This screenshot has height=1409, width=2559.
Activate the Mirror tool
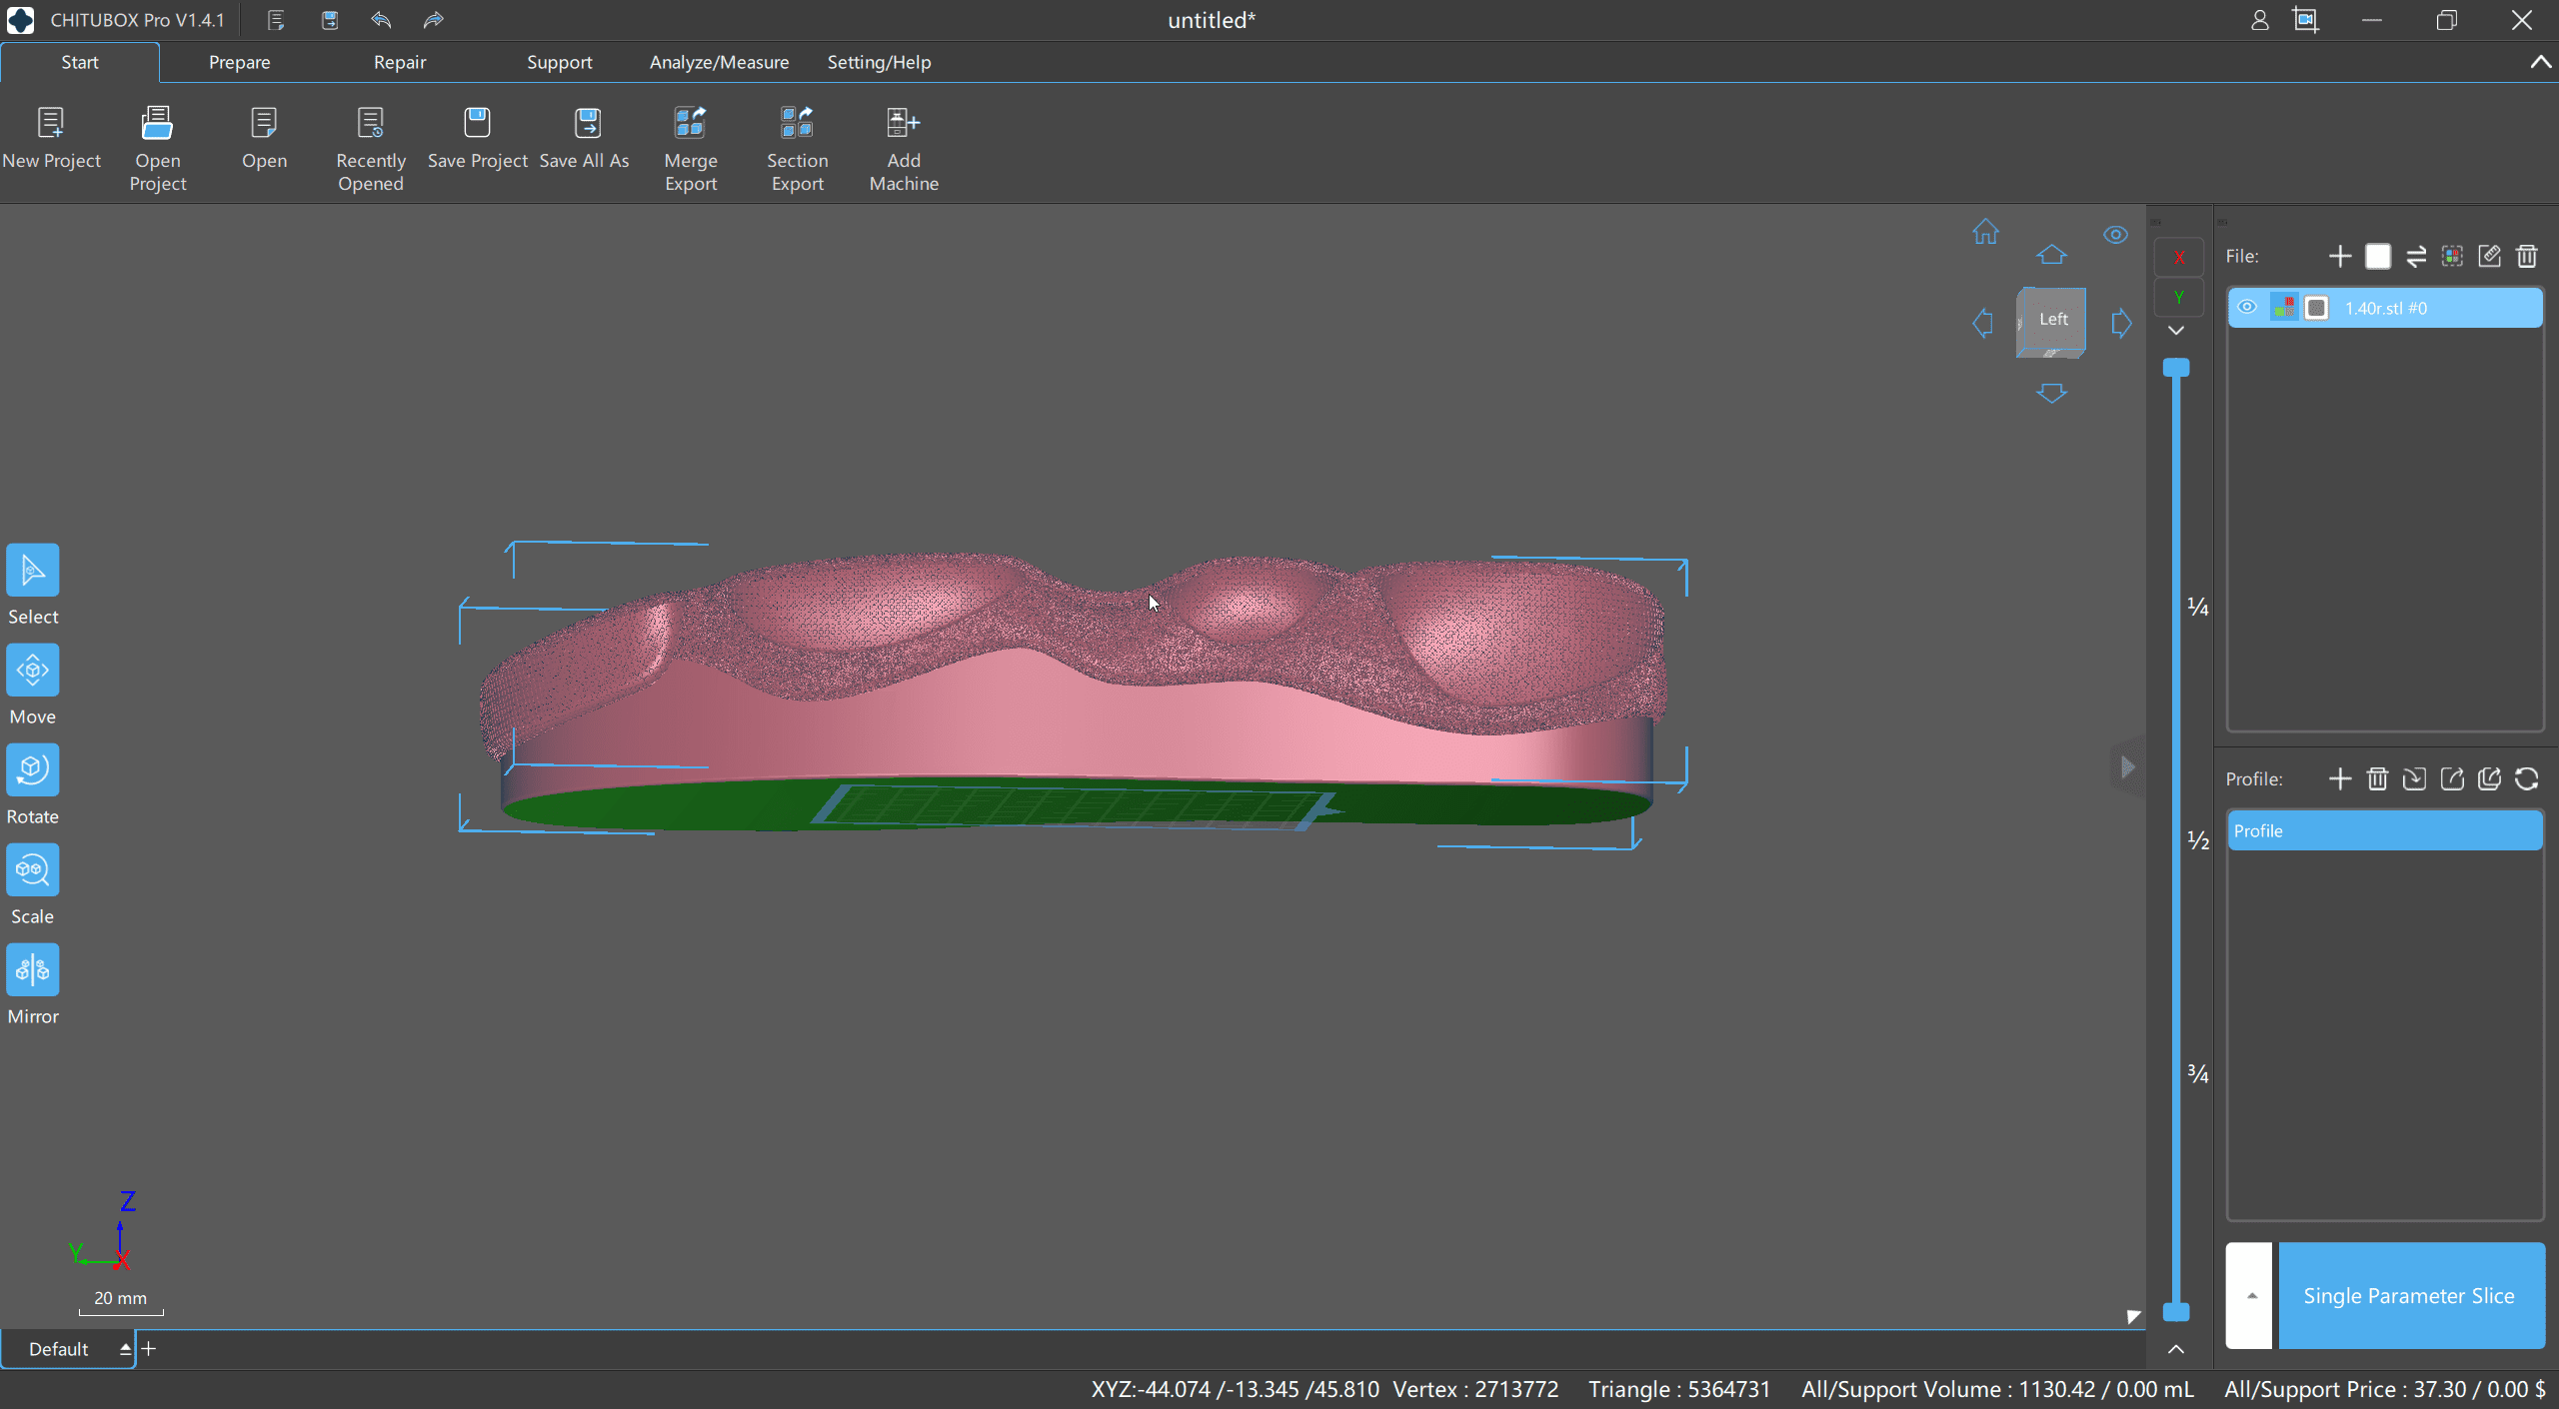click(x=33, y=970)
